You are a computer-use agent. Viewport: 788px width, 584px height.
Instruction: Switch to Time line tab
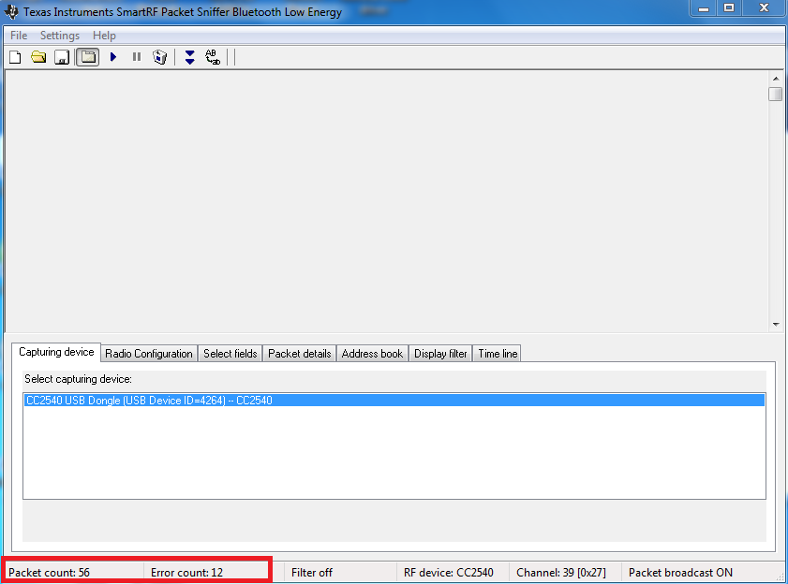498,354
